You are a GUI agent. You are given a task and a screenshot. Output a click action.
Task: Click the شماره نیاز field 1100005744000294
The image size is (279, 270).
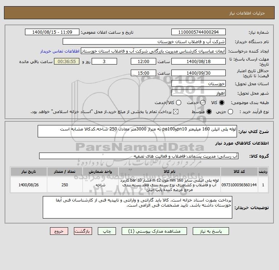(199, 32)
